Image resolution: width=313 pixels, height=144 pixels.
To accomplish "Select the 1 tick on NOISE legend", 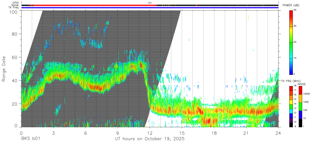I will (304, 126).
